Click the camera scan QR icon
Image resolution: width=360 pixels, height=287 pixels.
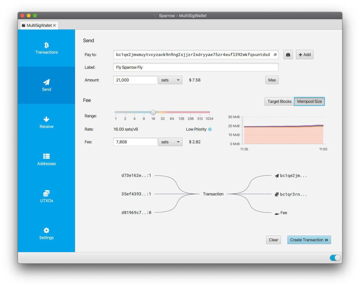click(x=288, y=55)
